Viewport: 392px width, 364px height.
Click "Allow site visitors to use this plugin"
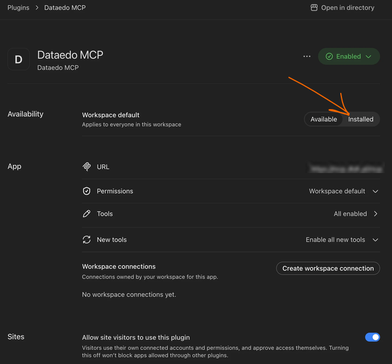pyautogui.click(x=136, y=337)
